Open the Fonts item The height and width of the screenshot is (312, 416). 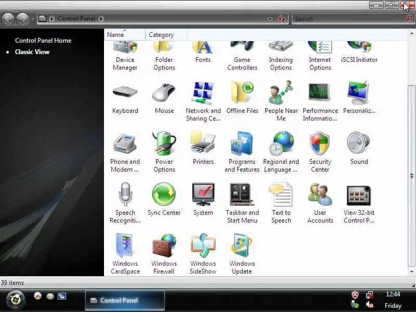tap(203, 53)
